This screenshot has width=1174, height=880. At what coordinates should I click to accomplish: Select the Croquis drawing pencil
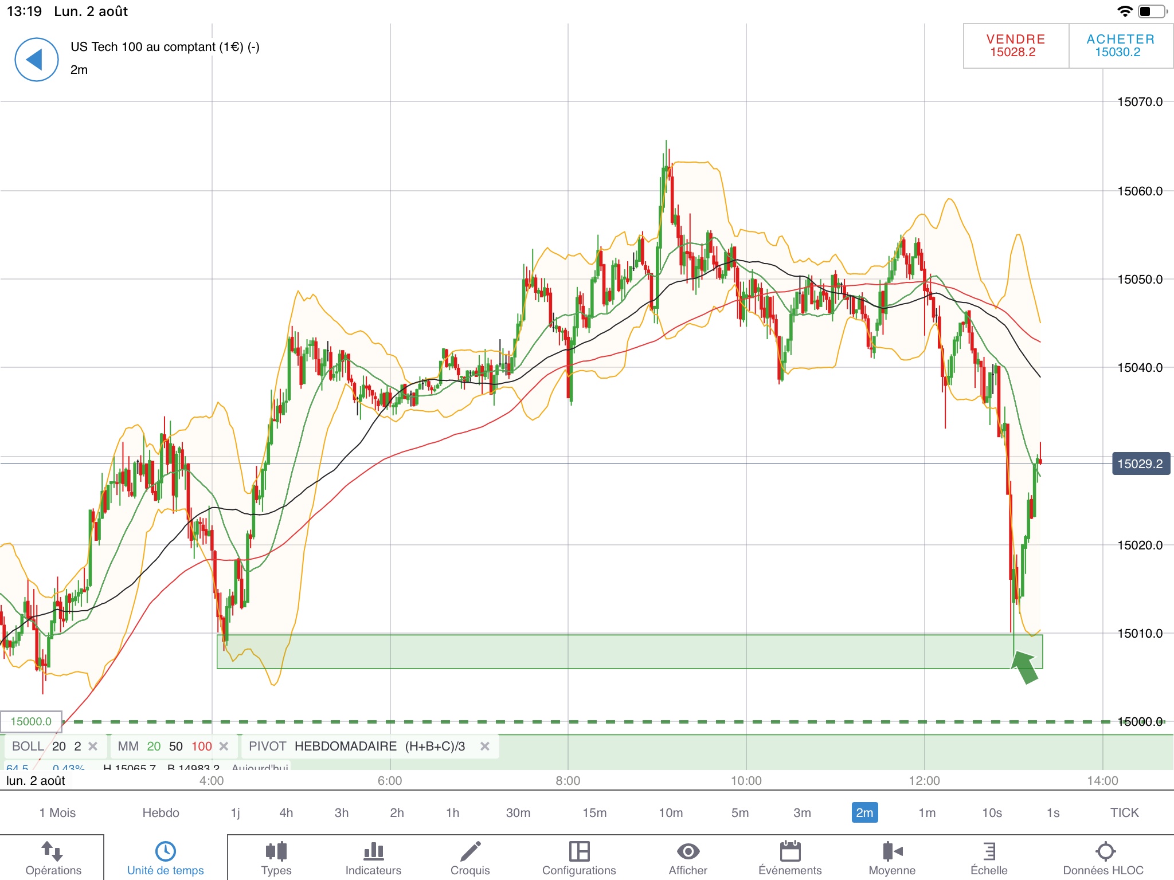click(470, 858)
